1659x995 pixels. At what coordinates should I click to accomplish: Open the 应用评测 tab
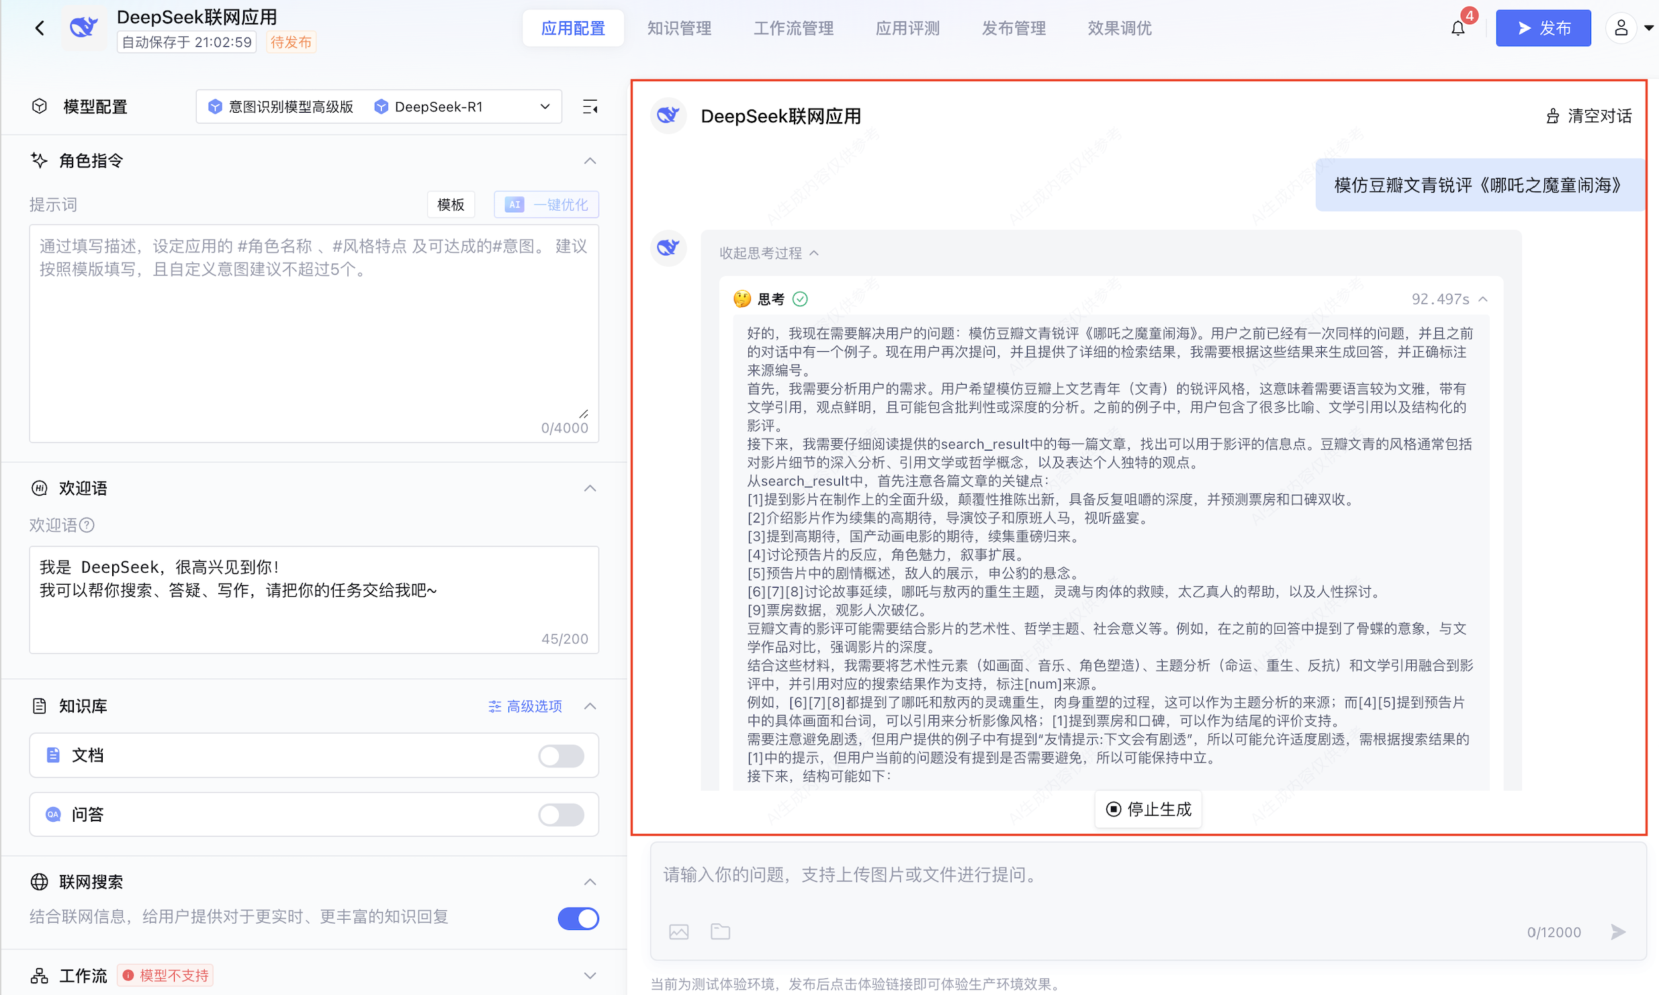[x=907, y=28]
